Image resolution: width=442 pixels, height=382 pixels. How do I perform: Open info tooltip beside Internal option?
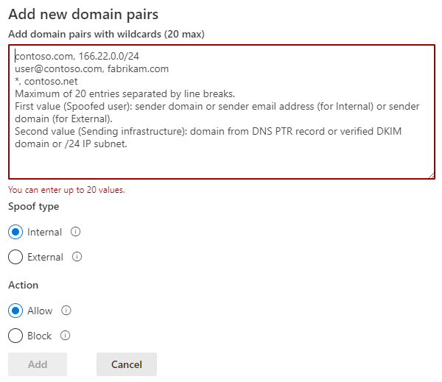75,232
